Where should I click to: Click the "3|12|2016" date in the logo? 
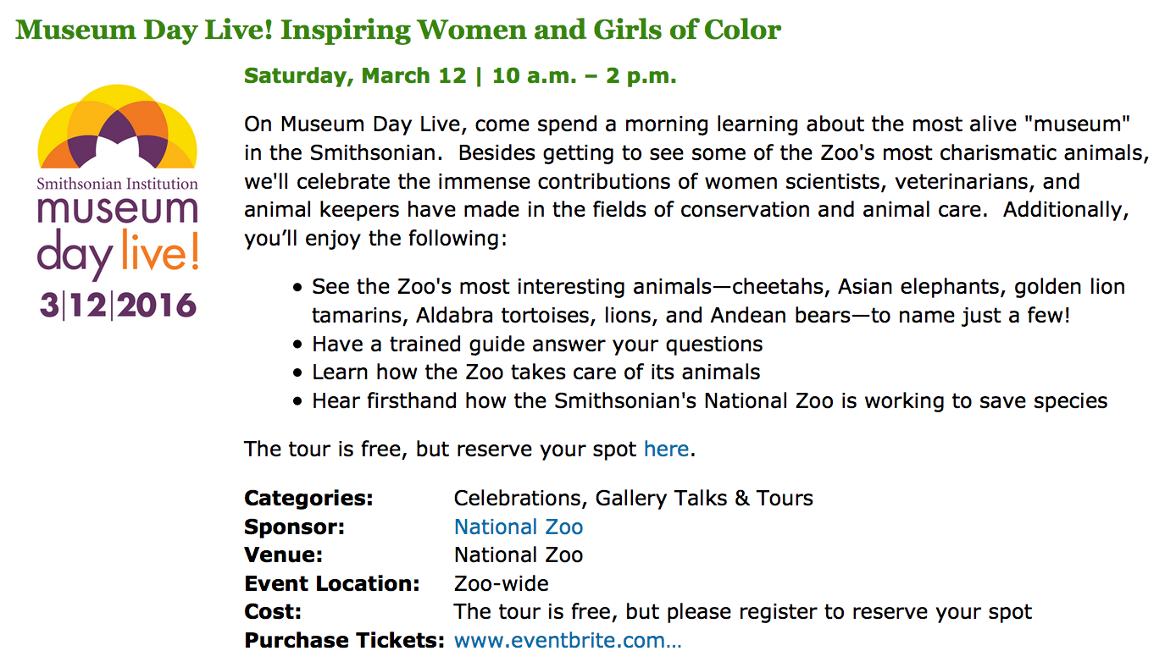click(x=118, y=304)
